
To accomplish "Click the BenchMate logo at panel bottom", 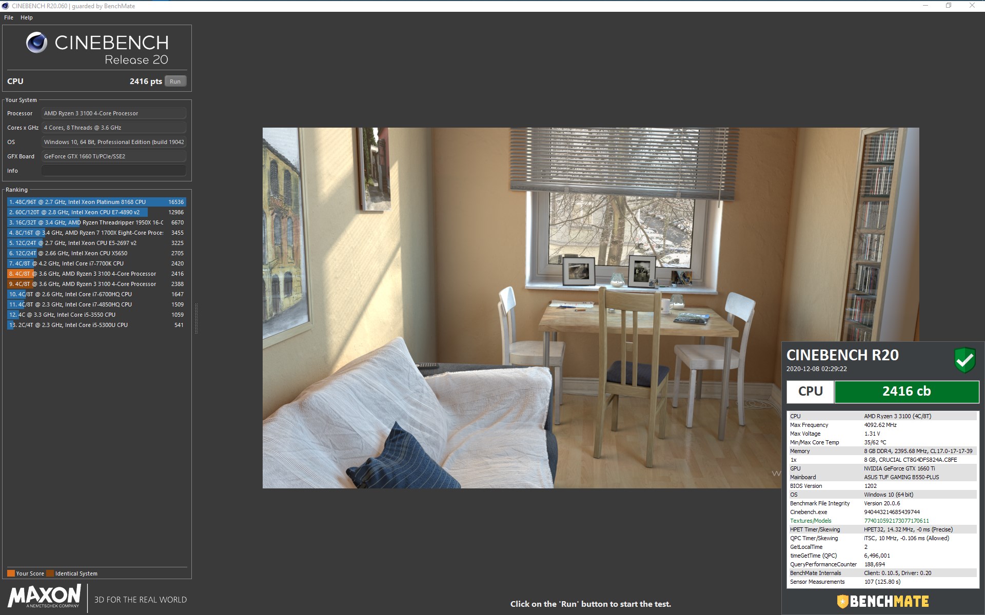I will pos(883,601).
